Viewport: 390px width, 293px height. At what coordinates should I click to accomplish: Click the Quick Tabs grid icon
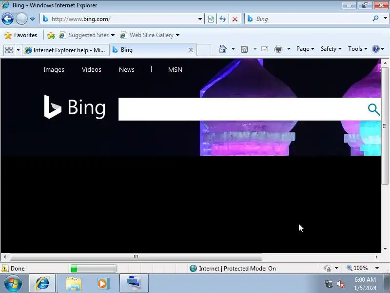(x=9, y=50)
